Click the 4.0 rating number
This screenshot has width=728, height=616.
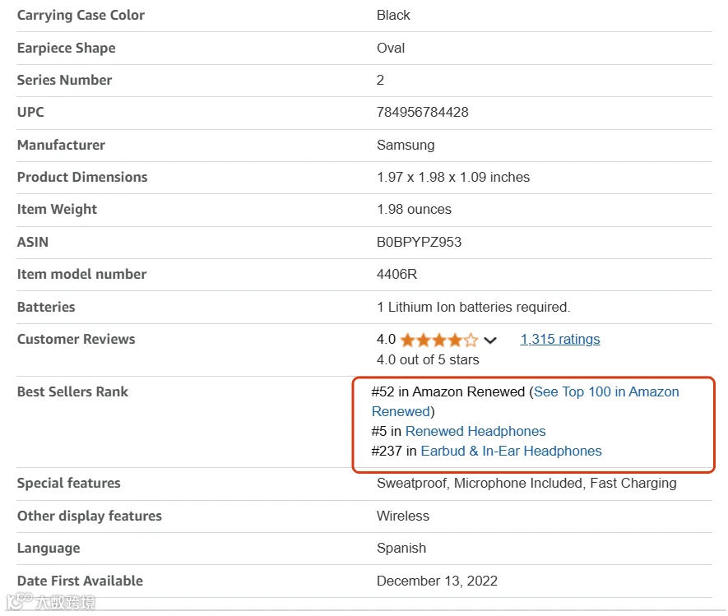(387, 340)
